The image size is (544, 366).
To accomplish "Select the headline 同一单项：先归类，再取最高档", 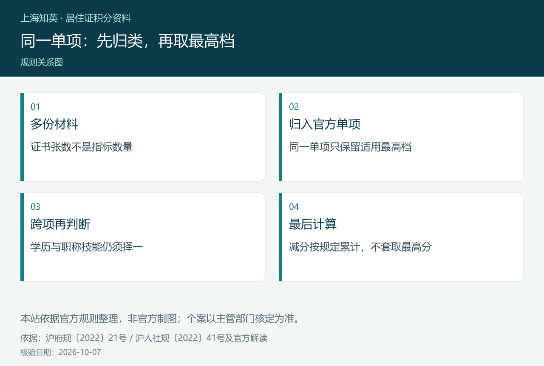I will (127, 41).
